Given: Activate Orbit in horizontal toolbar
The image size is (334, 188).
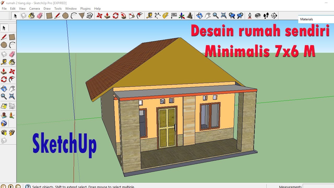Looking at the screenshot, I should pyautogui.click(x=200, y=16).
